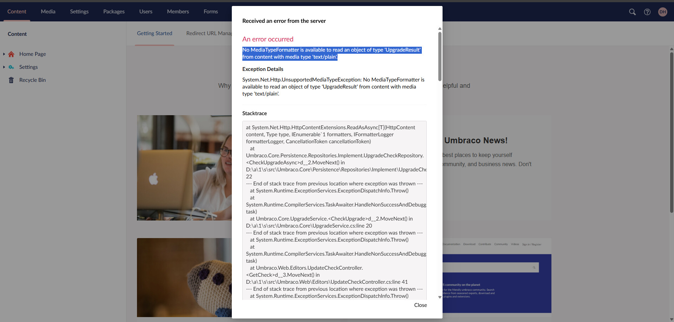The width and height of the screenshot is (674, 322).
Task: Click the highlighted MediaTypeFormatter error message
Action: coord(332,53)
